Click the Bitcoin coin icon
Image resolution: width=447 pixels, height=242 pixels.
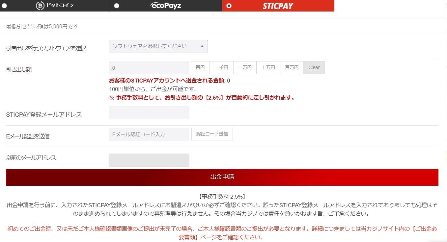click(x=40, y=6)
